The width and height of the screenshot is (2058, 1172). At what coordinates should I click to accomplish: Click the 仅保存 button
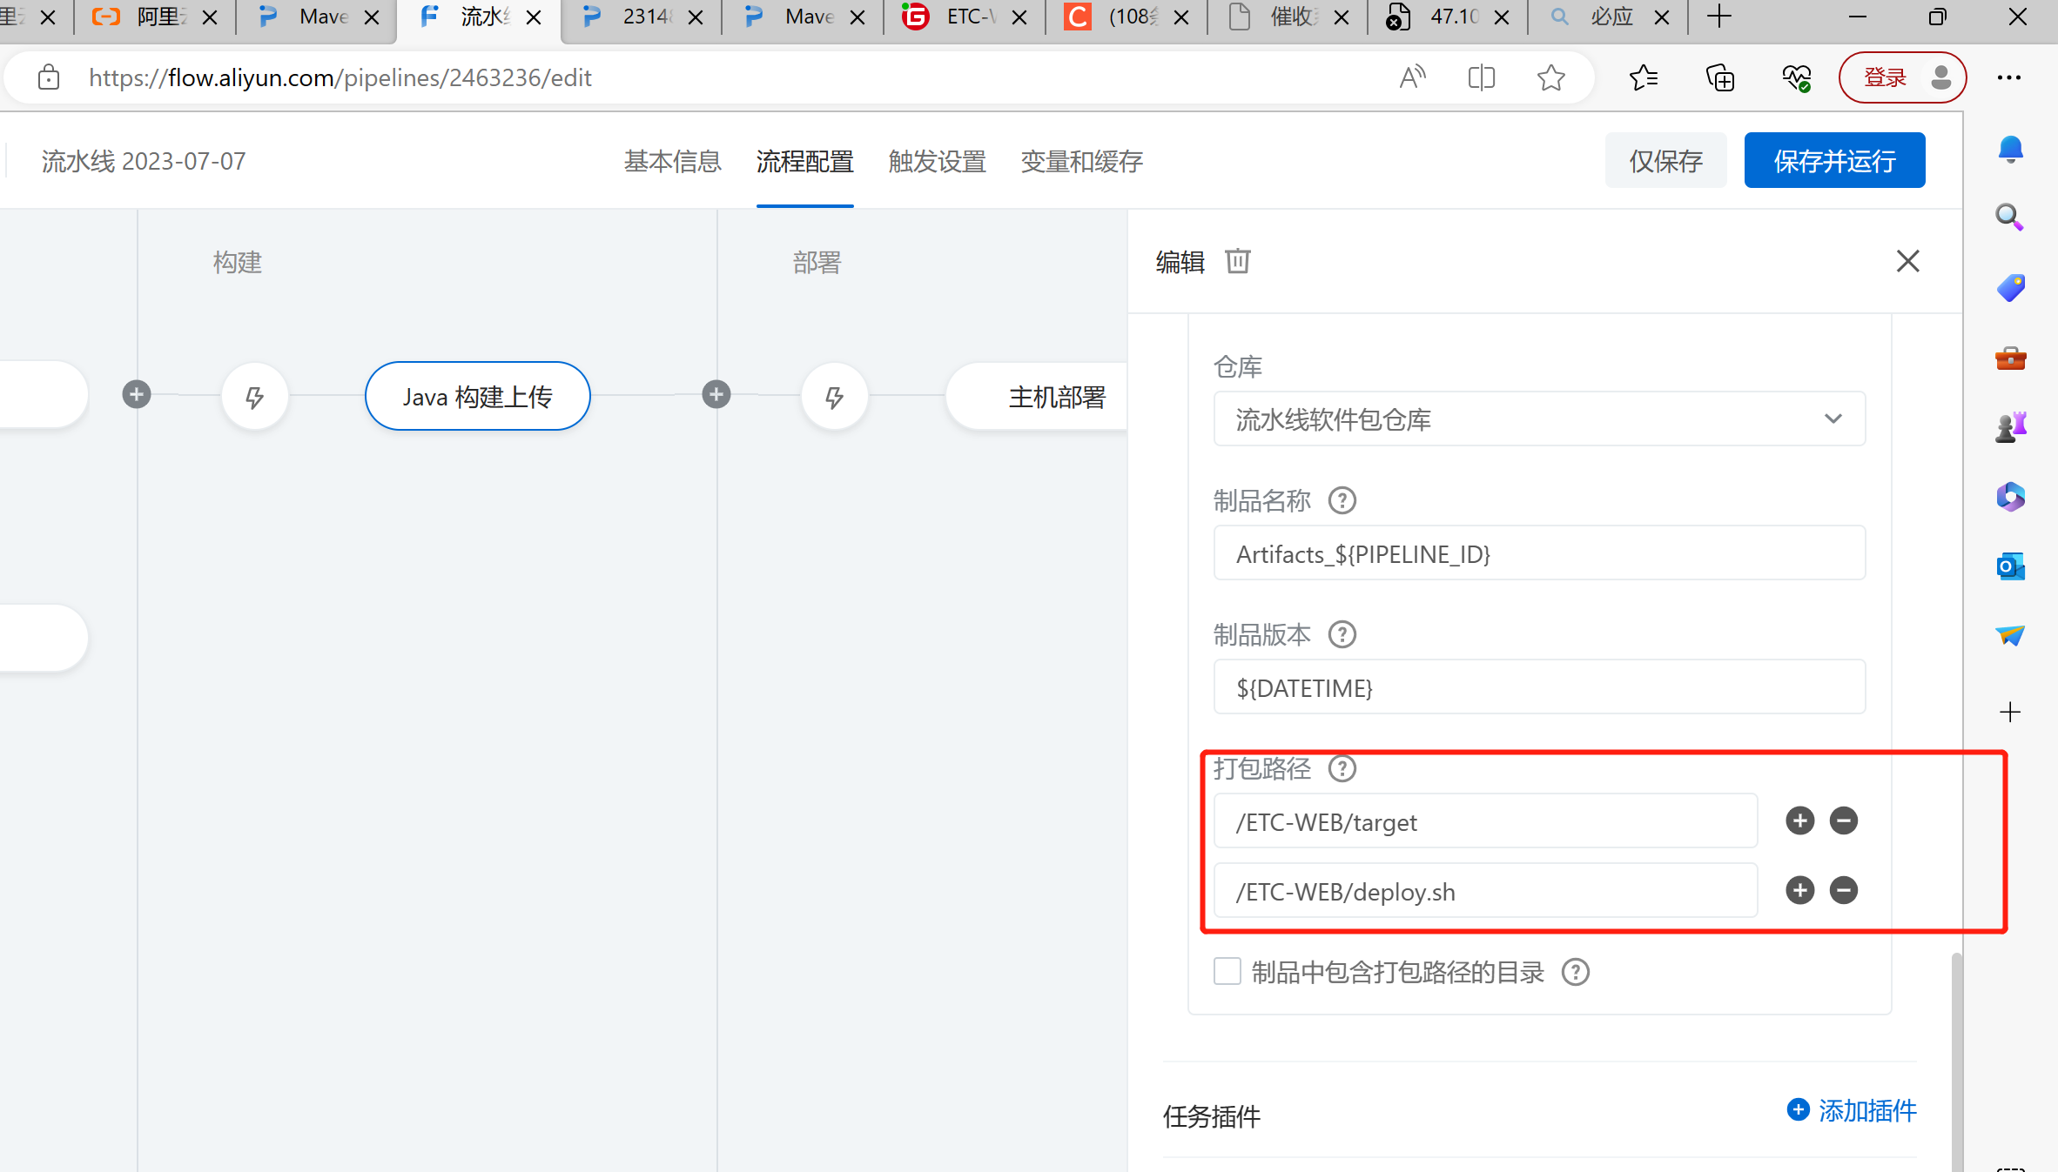1665,161
